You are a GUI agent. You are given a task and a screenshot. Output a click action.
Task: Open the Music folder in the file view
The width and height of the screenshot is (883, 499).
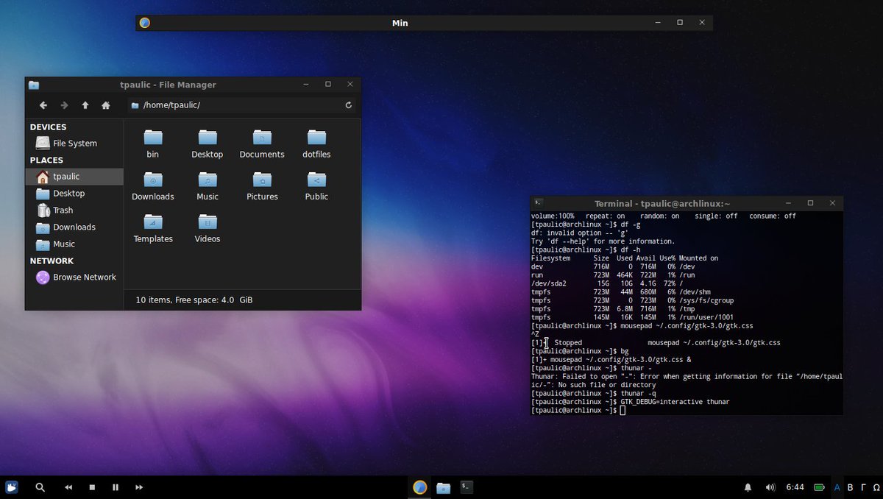pyautogui.click(x=208, y=185)
